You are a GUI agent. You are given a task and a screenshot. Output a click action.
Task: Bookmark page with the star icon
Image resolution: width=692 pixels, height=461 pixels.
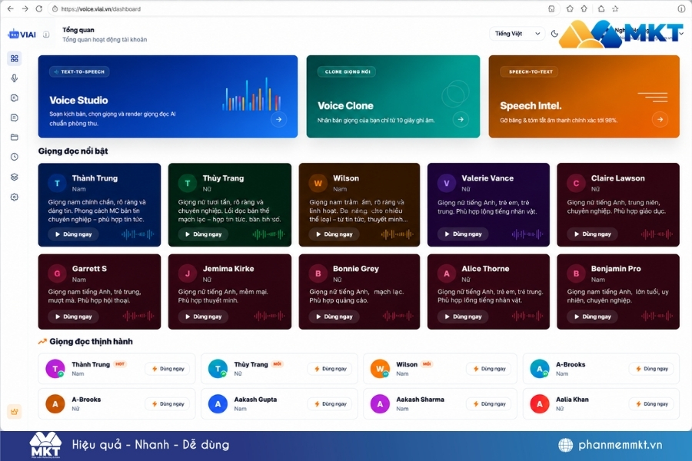click(615, 8)
